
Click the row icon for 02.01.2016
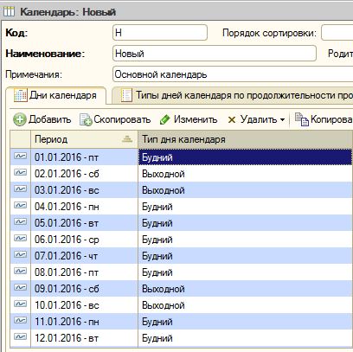[x=20, y=172]
